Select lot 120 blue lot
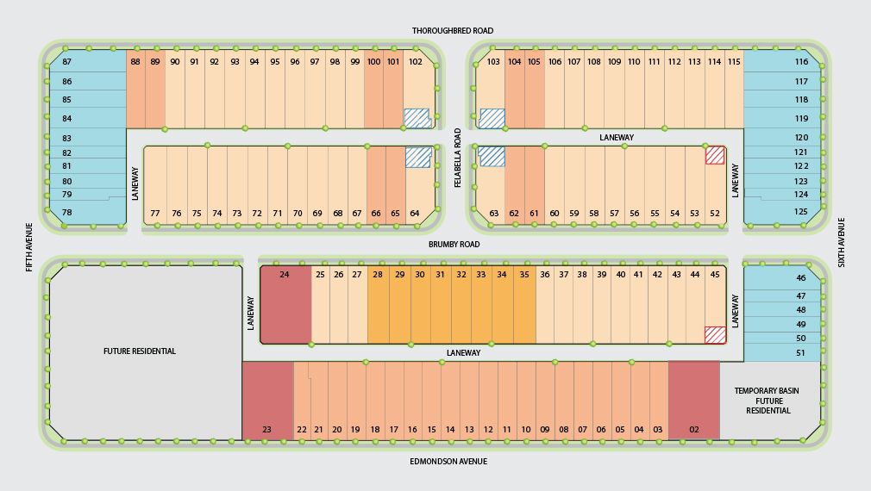 tap(782, 137)
